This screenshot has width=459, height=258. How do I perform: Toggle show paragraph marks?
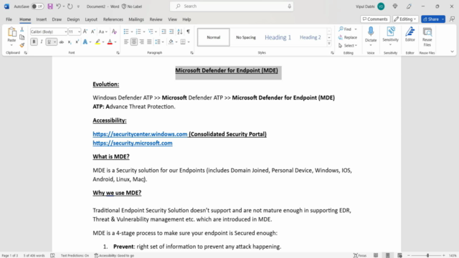tap(188, 32)
